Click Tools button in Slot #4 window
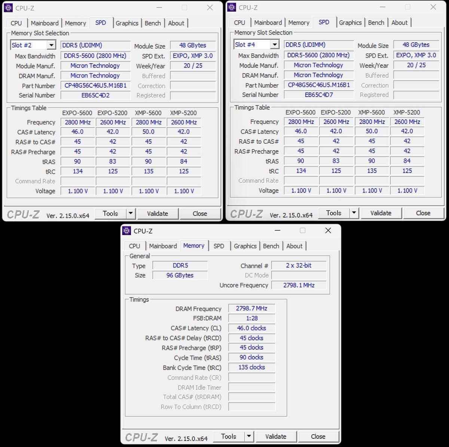This screenshot has height=447, width=449. pos(334,213)
